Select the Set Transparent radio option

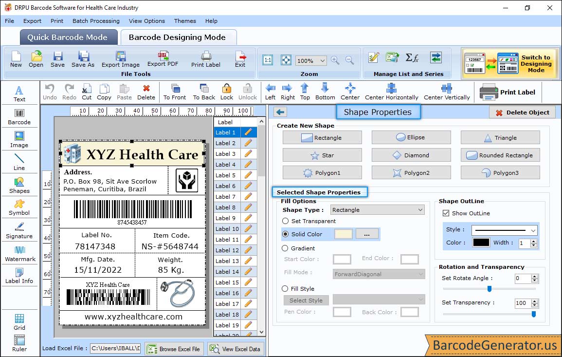285,221
